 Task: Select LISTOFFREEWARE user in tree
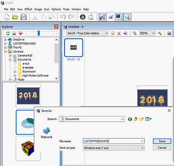[x=24, y=44]
